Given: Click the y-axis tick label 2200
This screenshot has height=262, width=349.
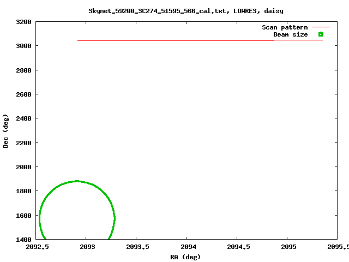Looking at the screenshot, I should click(x=23, y=143).
